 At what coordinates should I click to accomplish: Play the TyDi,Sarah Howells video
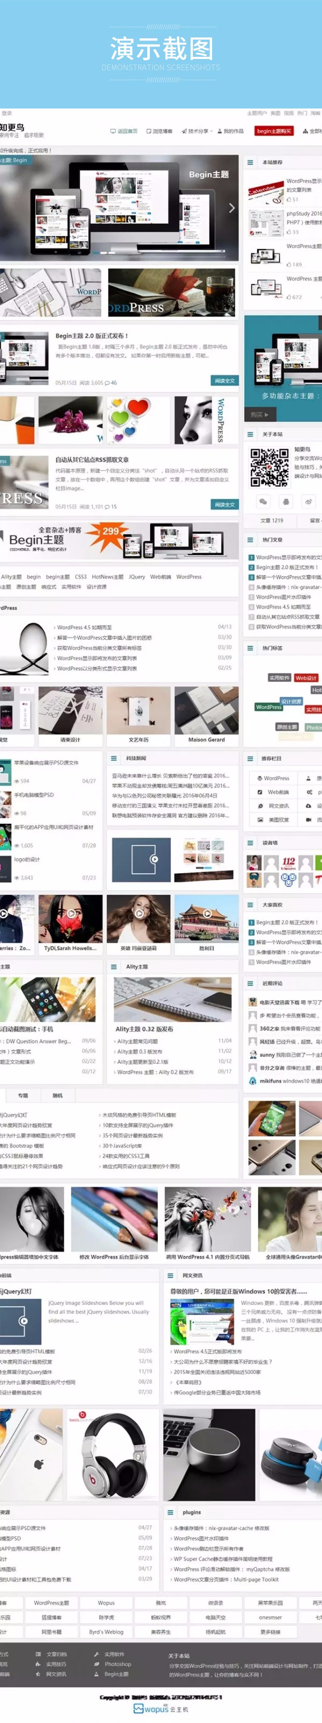pyautogui.click(x=71, y=913)
